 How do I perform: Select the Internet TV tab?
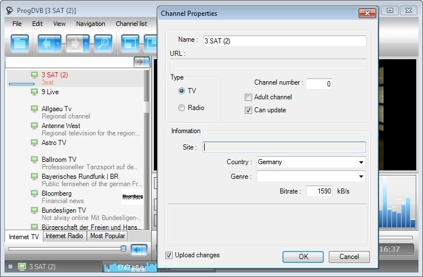pyautogui.click(x=24, y=237)
